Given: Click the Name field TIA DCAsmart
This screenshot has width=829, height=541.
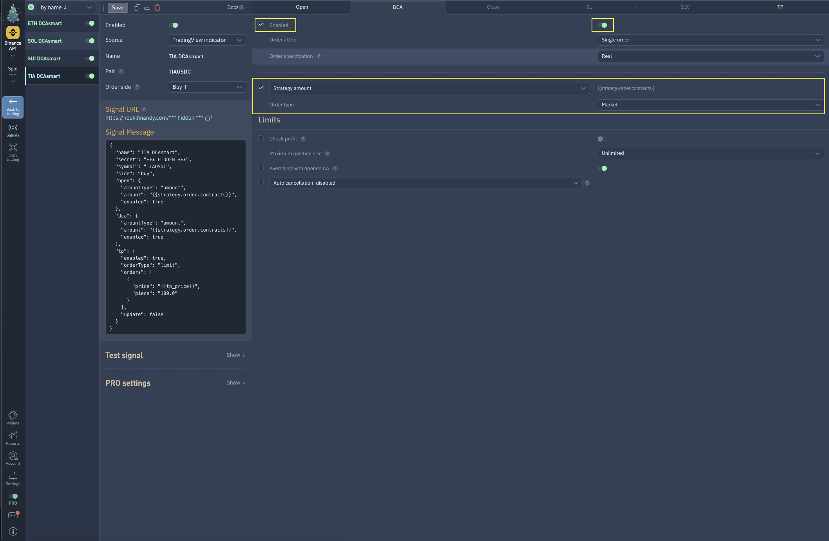Looking at the screenshot, I should [206, 56].
